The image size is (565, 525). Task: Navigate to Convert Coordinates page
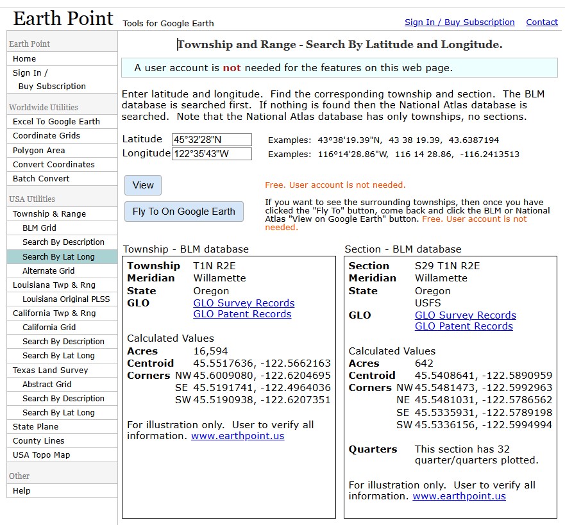click(53, 164)
